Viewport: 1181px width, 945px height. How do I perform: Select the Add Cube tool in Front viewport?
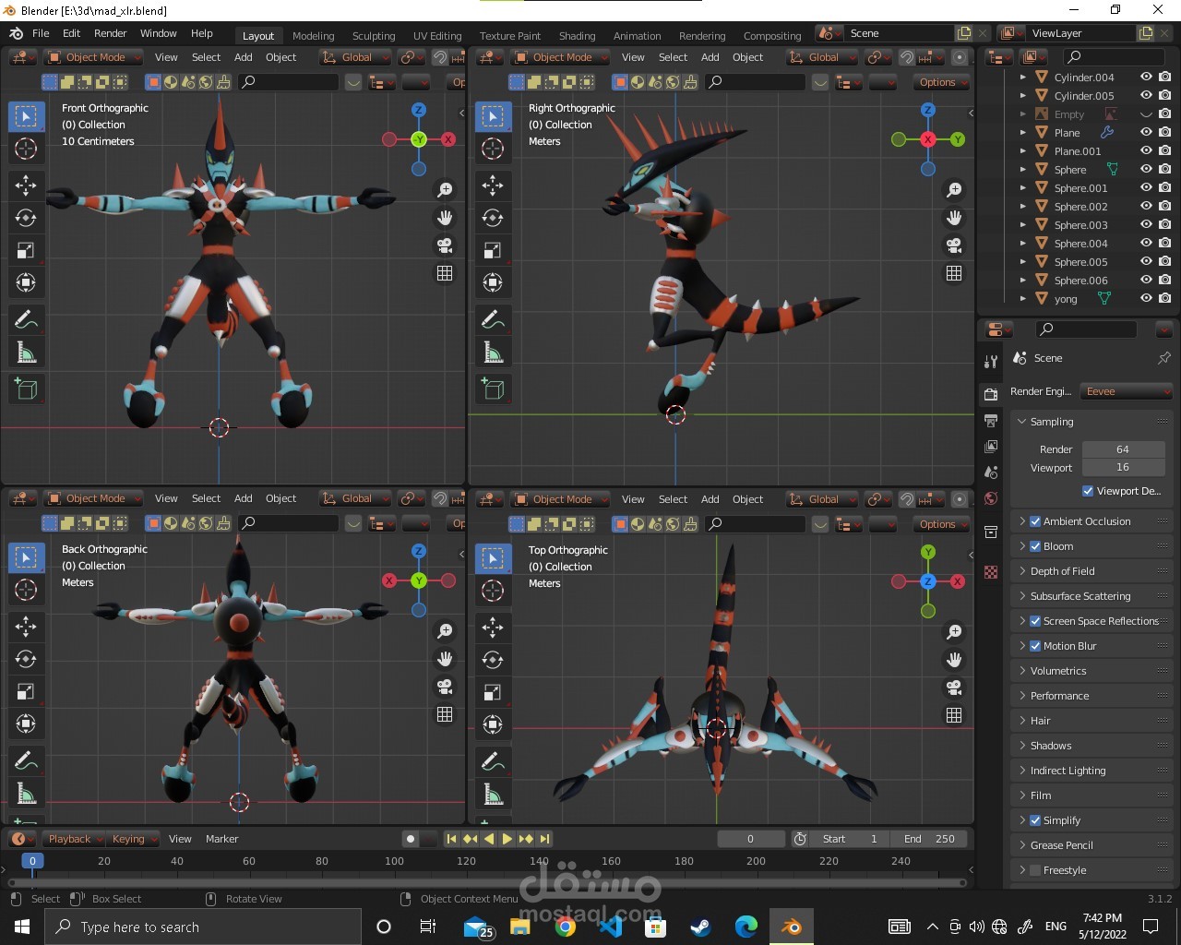[26, 389]
